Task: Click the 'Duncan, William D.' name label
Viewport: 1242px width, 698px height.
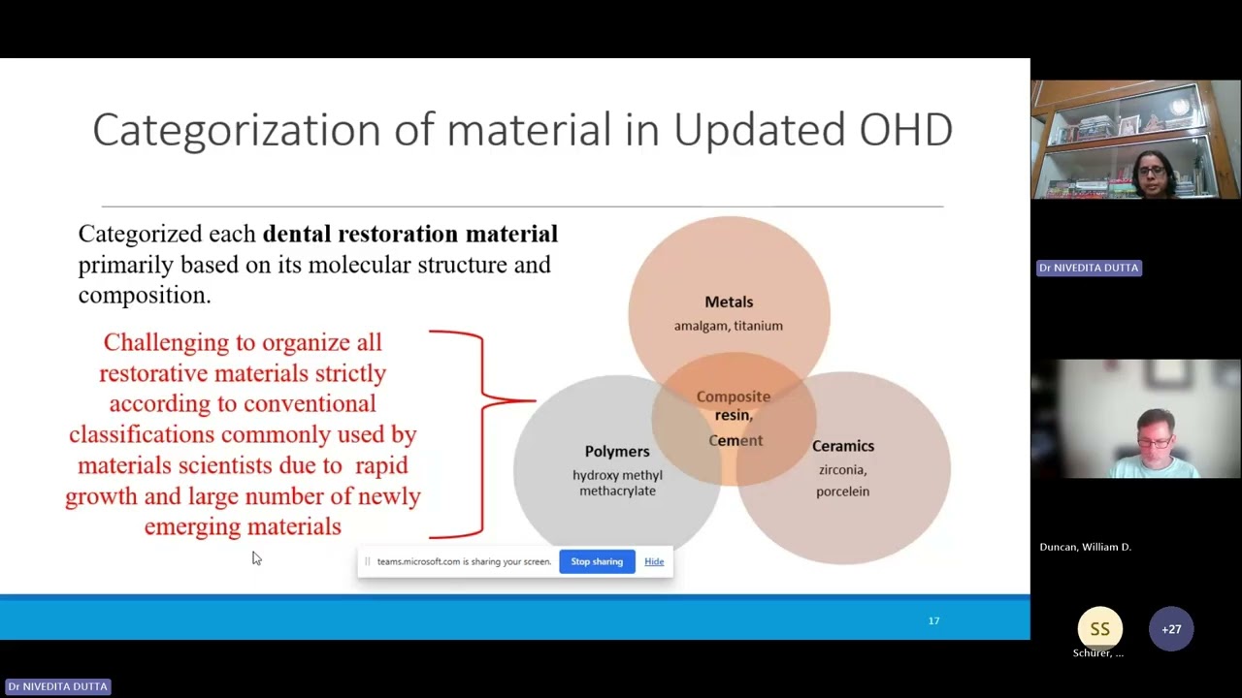Action: 1086,547
